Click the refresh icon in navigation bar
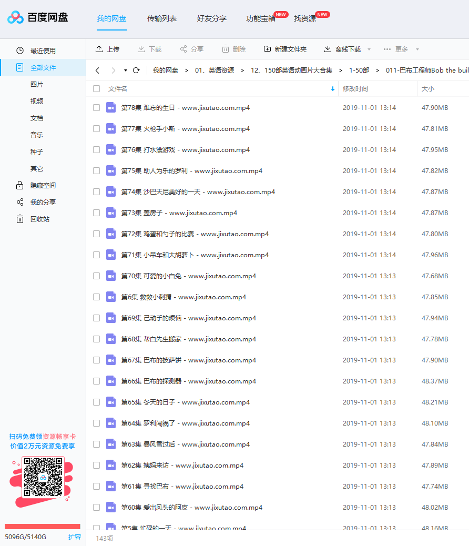The height and width of the screenshot is (546, 469). click(136, 70)
